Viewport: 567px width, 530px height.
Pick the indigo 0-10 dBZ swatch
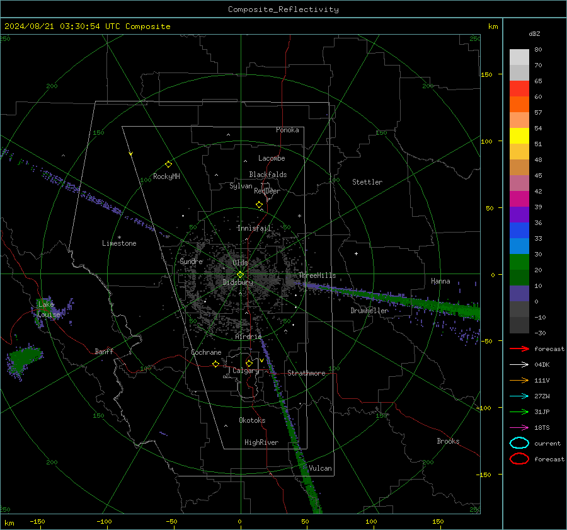pos(519,294)
